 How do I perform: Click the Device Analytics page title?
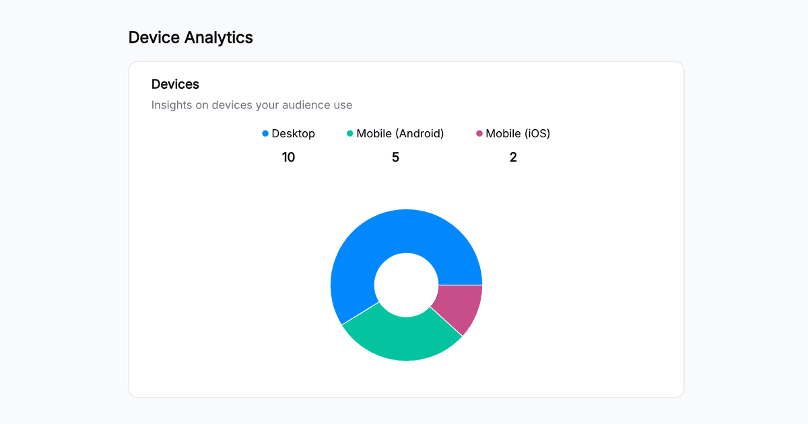click(191, 37)
